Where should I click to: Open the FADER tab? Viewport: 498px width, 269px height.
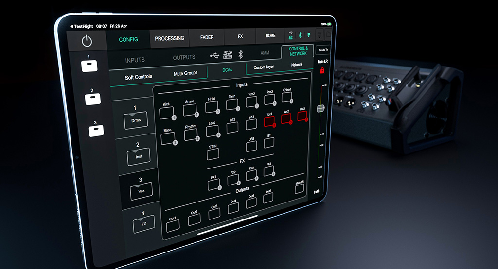pos(207,37)
